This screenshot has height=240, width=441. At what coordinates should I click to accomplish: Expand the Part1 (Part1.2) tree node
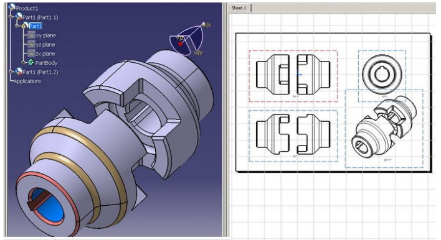pyautogui.click(x=11, y=72)
